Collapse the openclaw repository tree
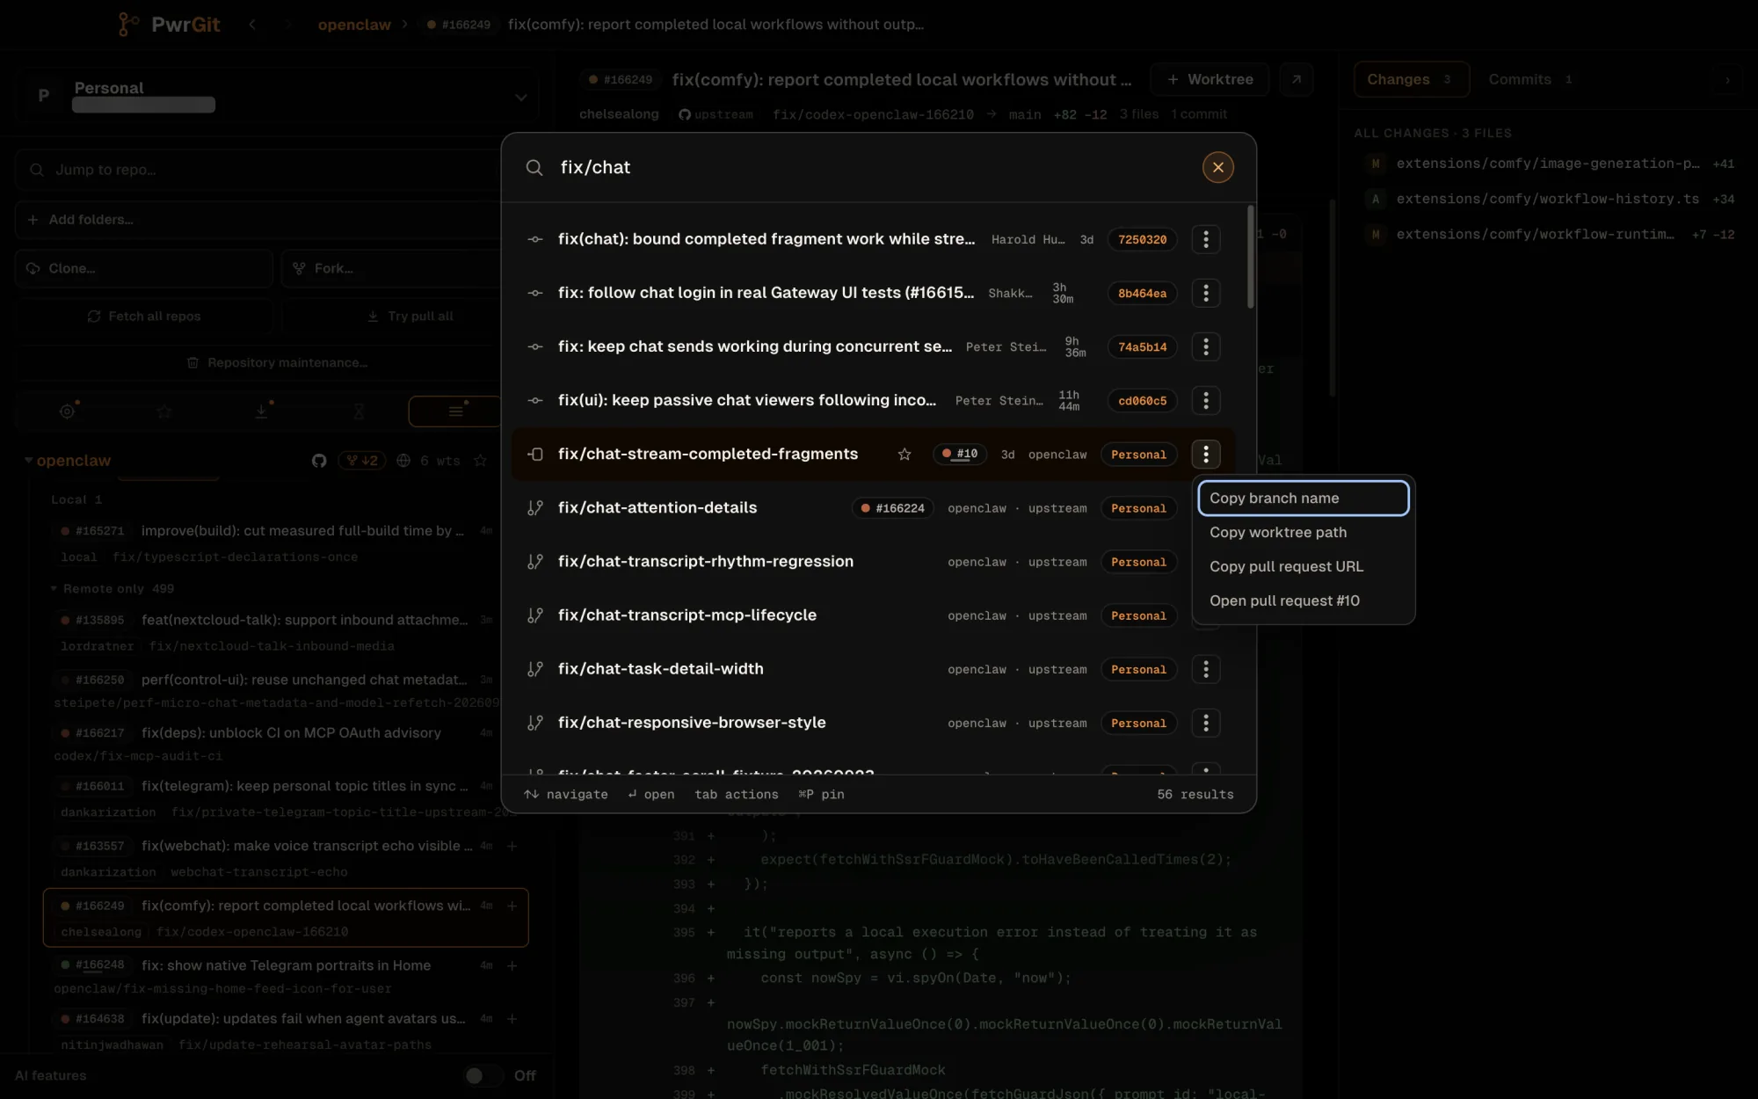 [28, 460]
